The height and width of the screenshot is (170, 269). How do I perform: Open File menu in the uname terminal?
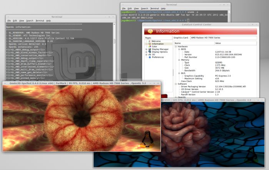[x=124, y=8]
